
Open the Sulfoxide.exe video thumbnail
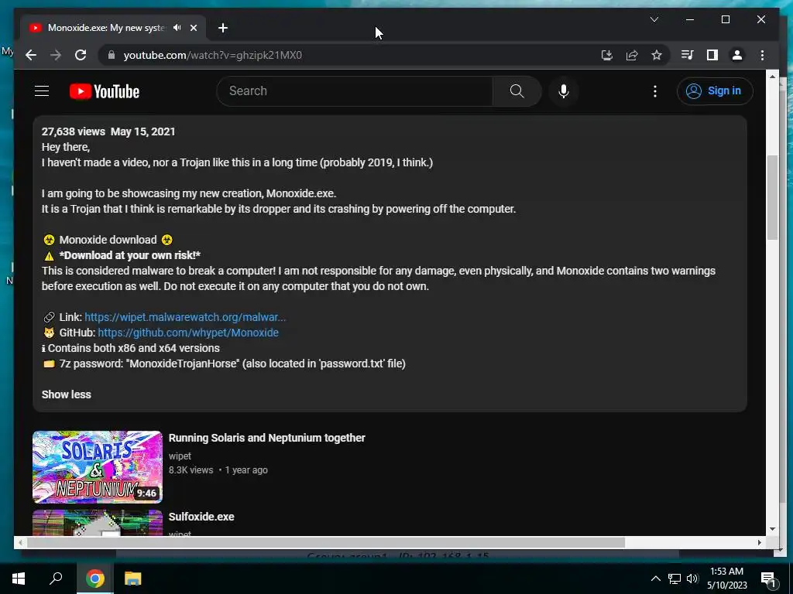pyautogui.click(x=97, y=523)
